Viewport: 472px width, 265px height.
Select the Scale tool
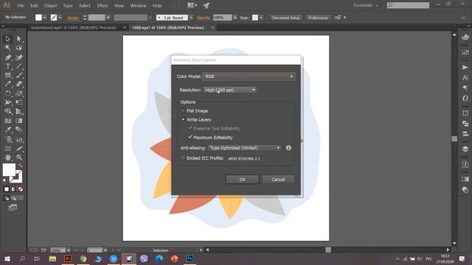19,93
